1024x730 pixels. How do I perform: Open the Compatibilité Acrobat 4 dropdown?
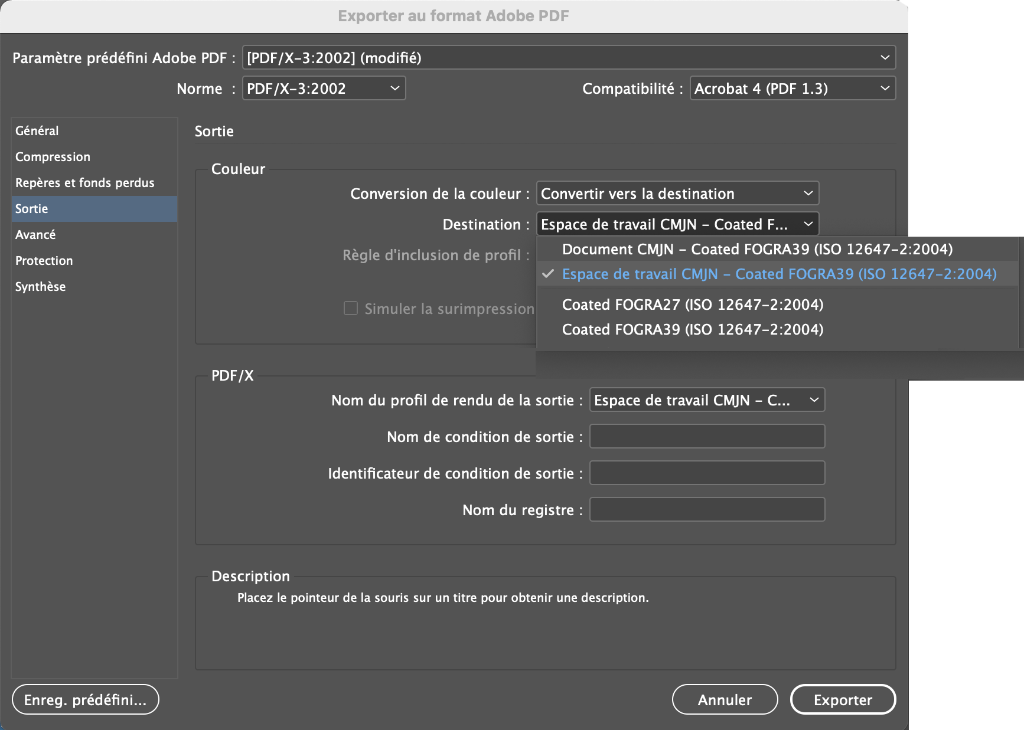click(792, 89)
